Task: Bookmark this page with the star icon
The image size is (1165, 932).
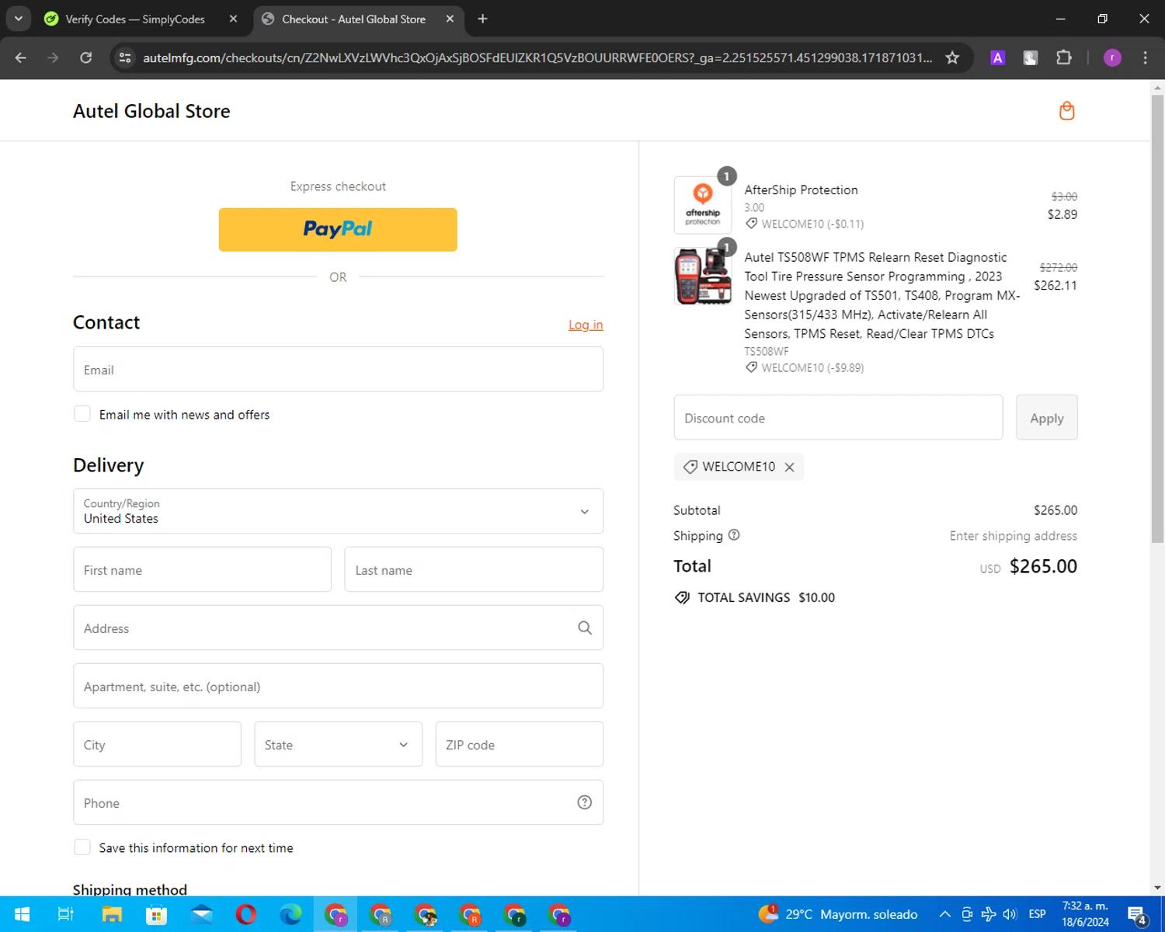Action: (952, 57)
